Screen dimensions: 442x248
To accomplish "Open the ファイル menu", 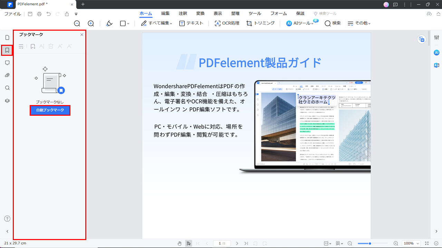I will click(12, 14).
